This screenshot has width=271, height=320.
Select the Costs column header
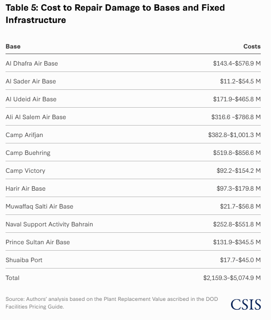pyautogui.click(x=252, y=46)
